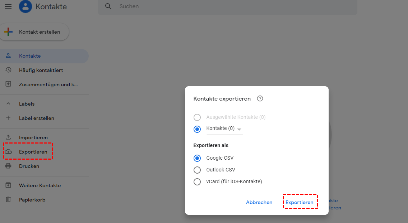This screenshot has width=408, height=223.
Task: Click the Zusammenfügen sidebar icon
Action: pyautogui.click(x=8, y=84)
